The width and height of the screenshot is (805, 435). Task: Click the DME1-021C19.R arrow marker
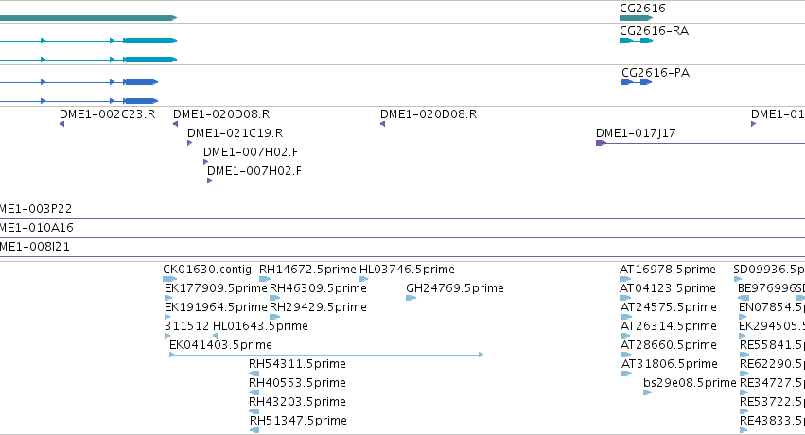[189, 143]
